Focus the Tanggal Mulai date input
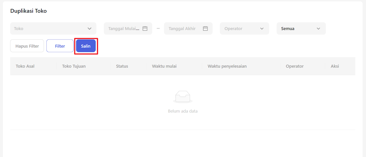 click(x=124, y=28)
